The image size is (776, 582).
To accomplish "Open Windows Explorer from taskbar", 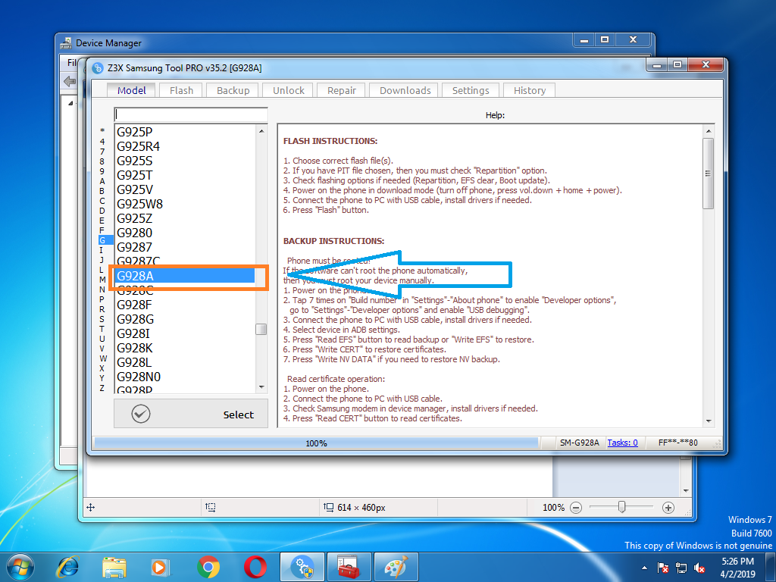I will (x=114, y=567).
